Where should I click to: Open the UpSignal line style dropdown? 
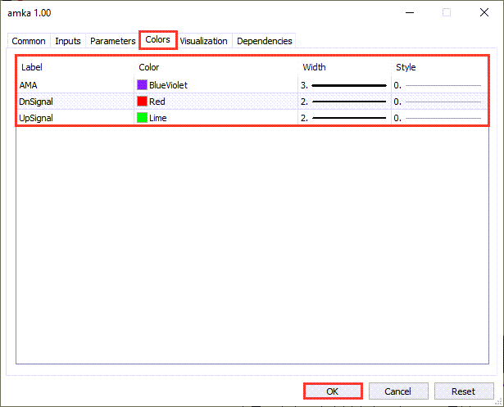[438, 118]
